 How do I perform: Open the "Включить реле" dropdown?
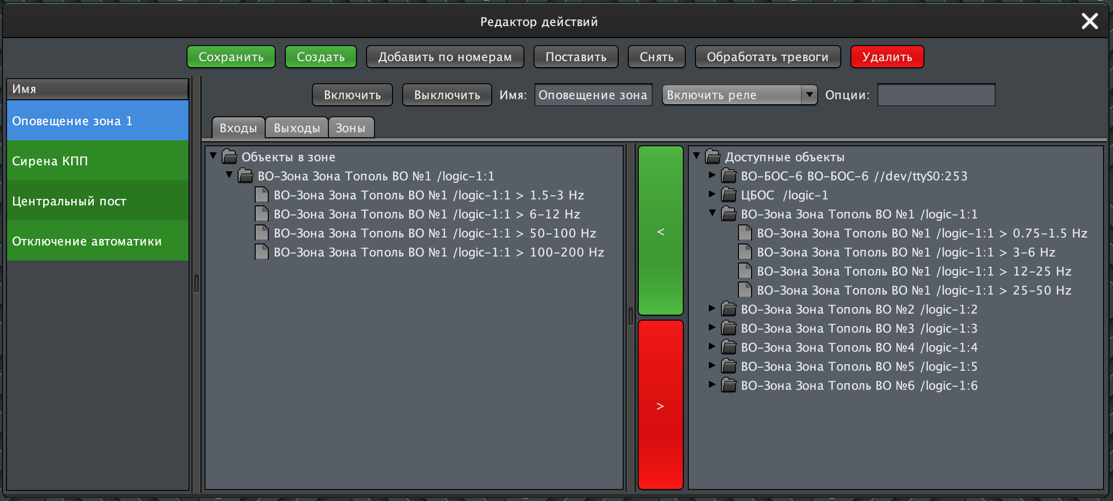[x=809, y=95]
